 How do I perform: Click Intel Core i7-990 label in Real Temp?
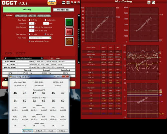click(x=20, y=82)
